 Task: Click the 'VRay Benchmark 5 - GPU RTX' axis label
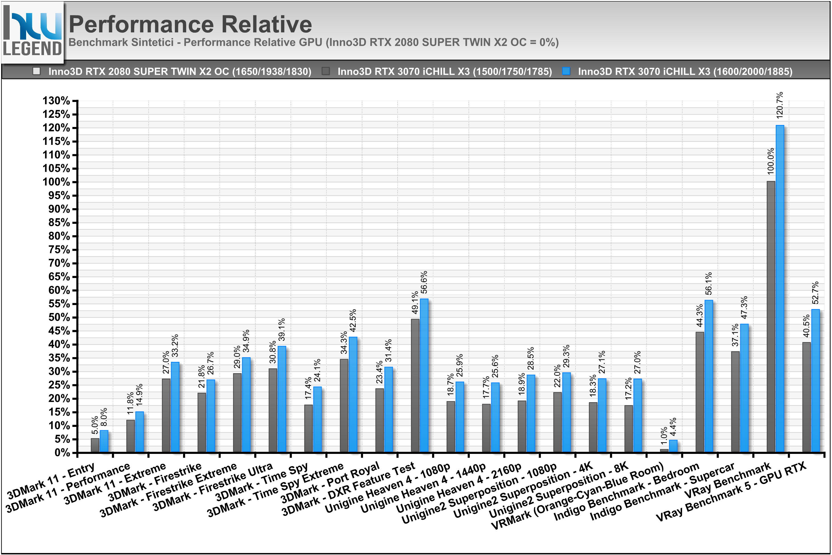pos(732,492)
